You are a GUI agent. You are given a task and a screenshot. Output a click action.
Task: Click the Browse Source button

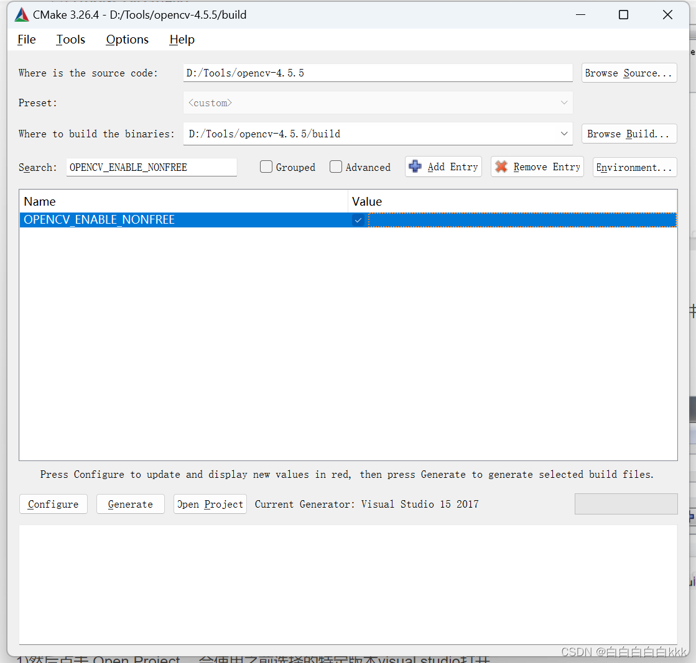(629, 73)
